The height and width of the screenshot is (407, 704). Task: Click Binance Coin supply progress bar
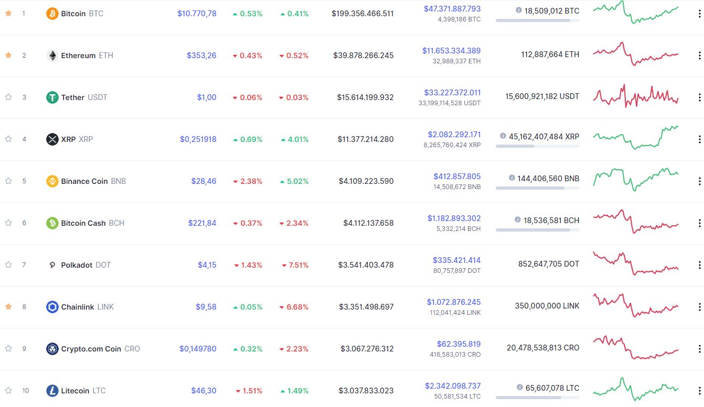click(538, 188)
